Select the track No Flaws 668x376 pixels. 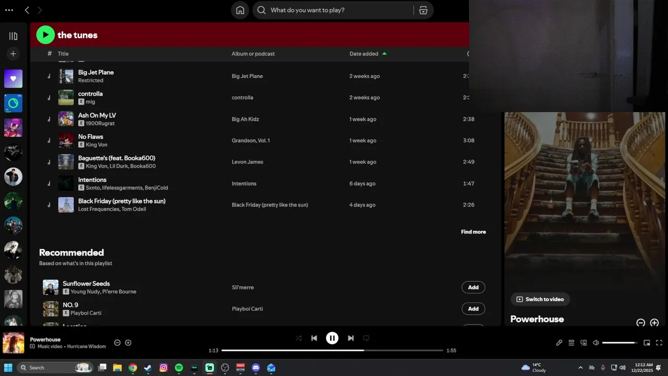point(91,137)
